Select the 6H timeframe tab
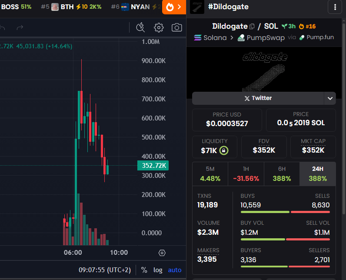Viewport: 346px width, 280px height. pyautogui.click(x=282, y=174)
